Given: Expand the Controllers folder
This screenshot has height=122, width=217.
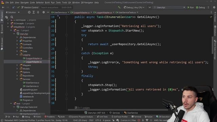Looking at the screenshot, I should point(17,48).
